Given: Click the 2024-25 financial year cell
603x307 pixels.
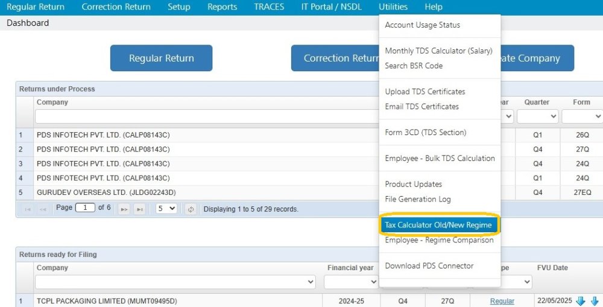Looking at the screenshot, I should (351, 301).
